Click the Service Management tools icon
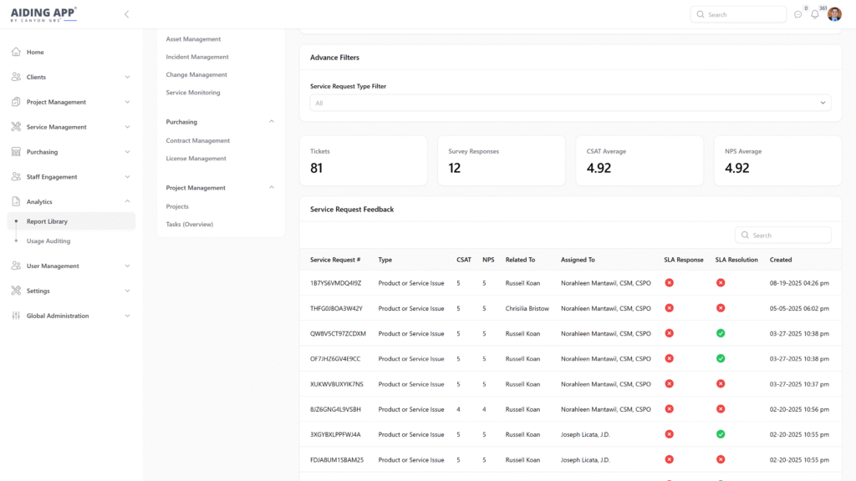Image resolution: width=856 pixels, height=481 pixels. click(16, 127)
